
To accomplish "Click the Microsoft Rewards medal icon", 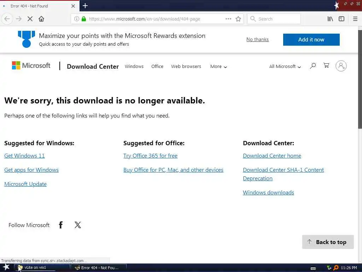I will tap(27, 39).
